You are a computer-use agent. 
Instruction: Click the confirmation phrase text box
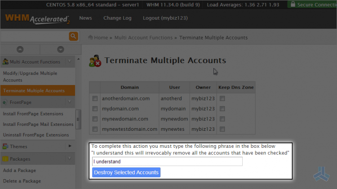(167, 161)
